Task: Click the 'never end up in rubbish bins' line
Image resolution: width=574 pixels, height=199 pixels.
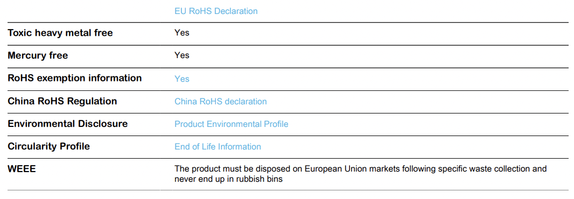Action: [x=228, y=180]
